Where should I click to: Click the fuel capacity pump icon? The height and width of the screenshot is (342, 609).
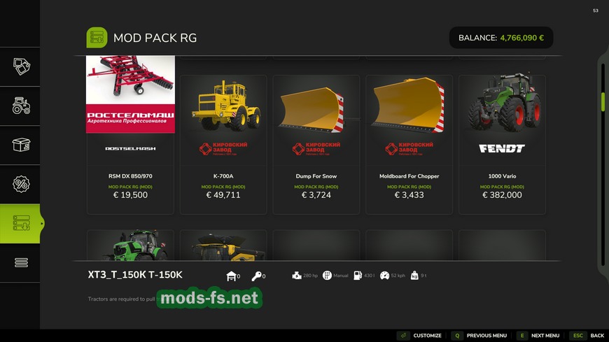(x=358, y=276)
